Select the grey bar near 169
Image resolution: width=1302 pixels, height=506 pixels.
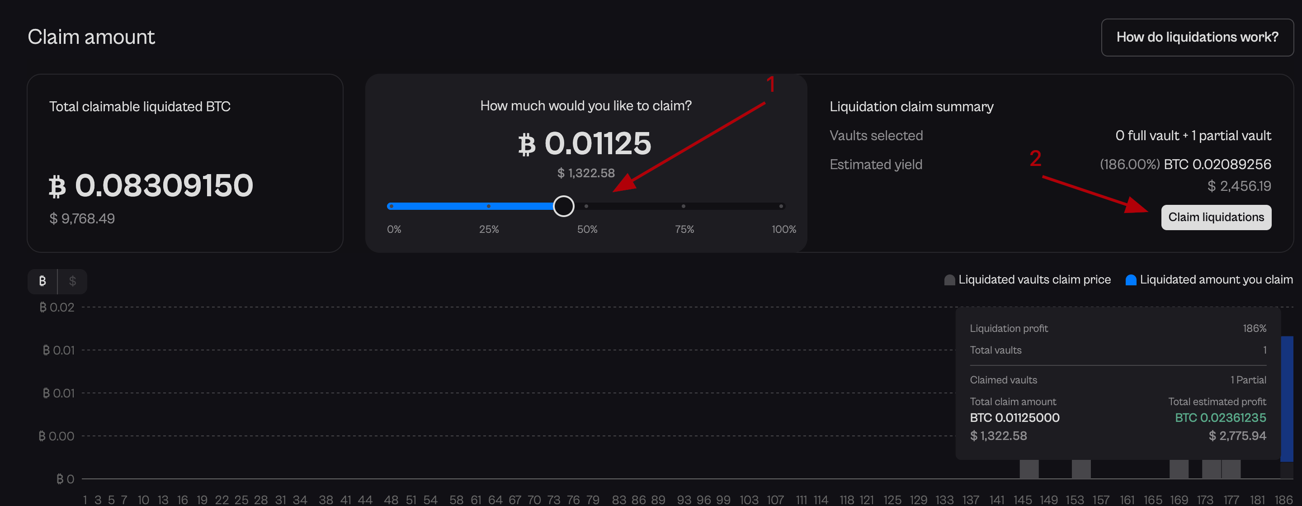[1179, 469]
